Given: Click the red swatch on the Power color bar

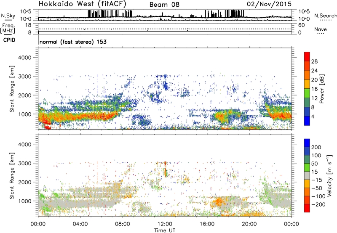Looking at the screenshot, I should [307, 56].
